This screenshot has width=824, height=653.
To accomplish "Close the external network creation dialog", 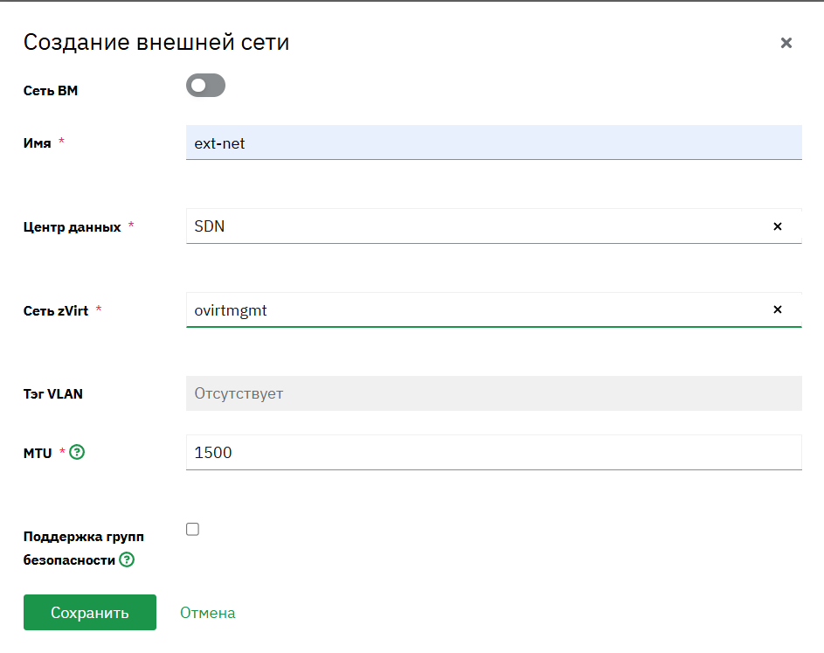I will [786, 43].
